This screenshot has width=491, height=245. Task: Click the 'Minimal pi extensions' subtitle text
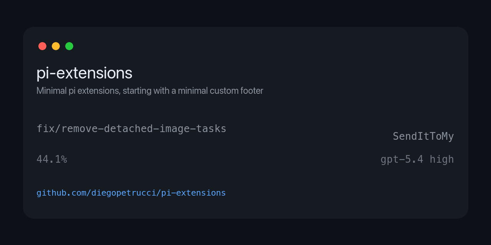(x=78, y=91)
